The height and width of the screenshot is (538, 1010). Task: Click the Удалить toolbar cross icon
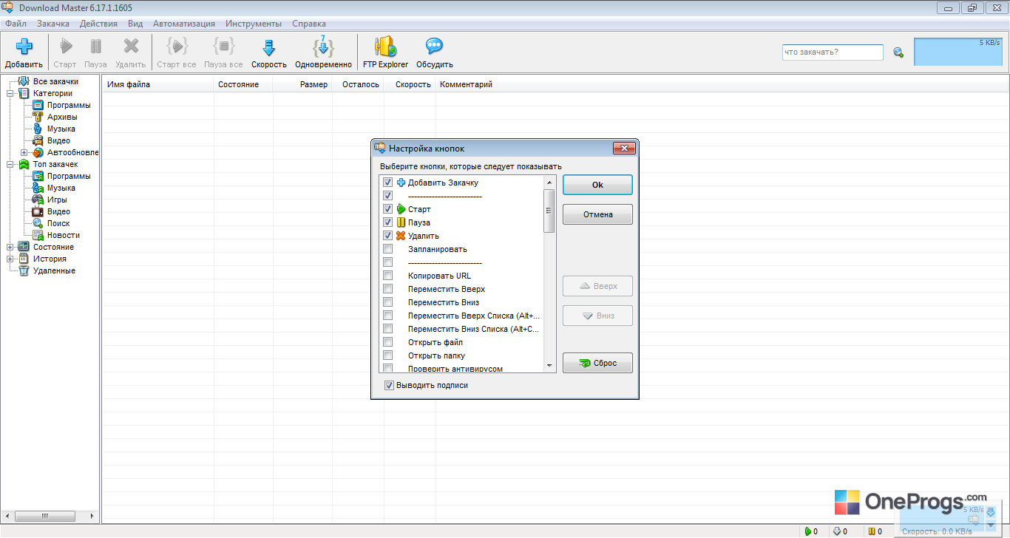tap(131, 47)
